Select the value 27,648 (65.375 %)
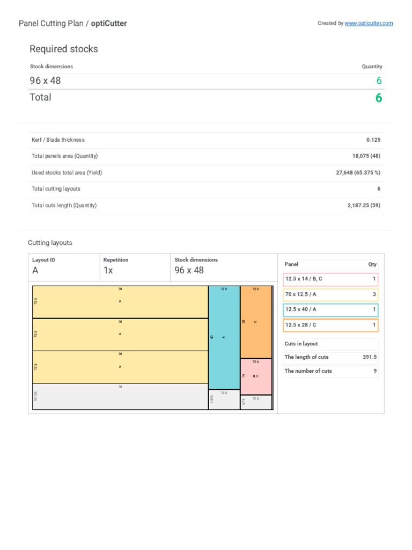The width and height of the screenshot is (412, 550). (x=358, y=172)
